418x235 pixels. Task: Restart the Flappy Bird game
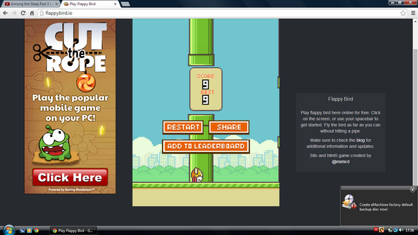183,127
